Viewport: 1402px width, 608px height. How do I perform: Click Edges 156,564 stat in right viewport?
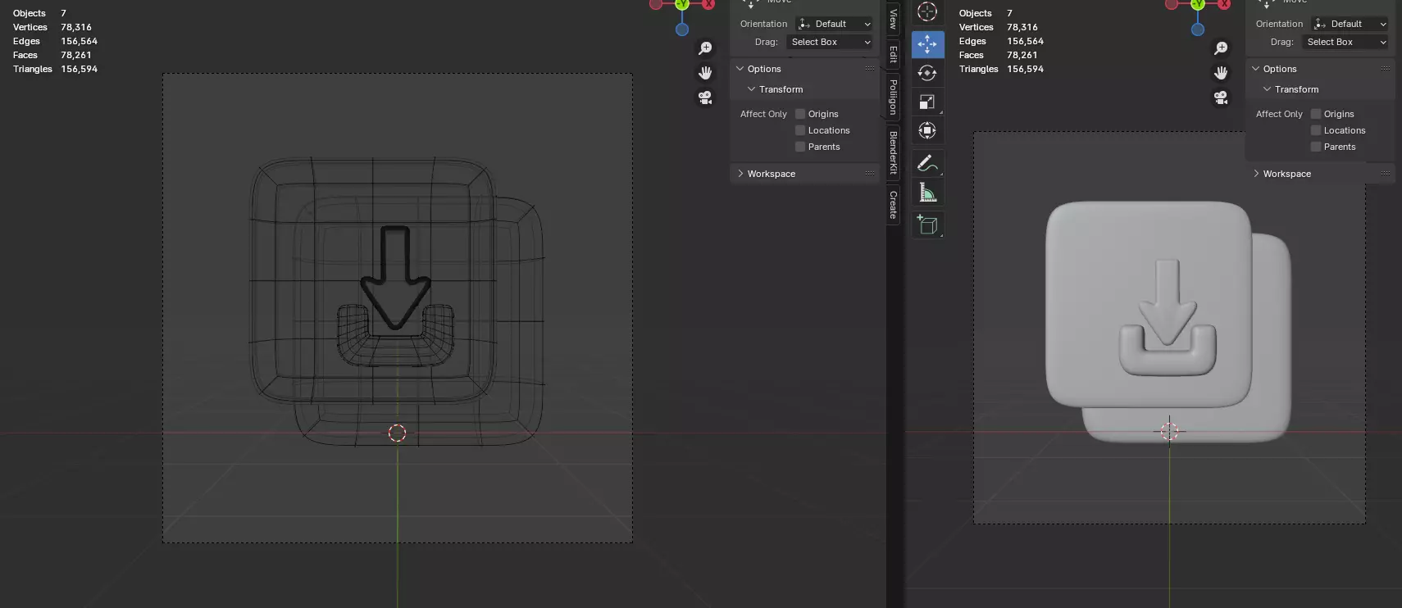[x=1001, y=41]
